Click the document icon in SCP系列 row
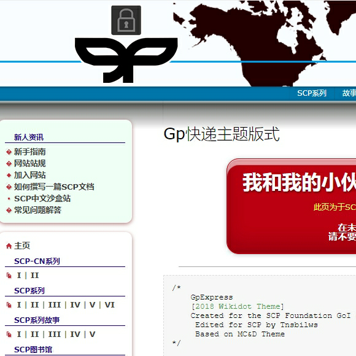 [x=9, y=305]
